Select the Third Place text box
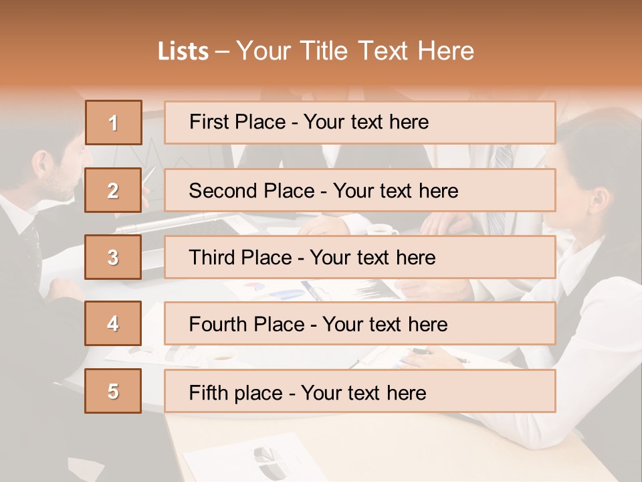This screenshot has width=642, height=482. click(x=359, y=257)
